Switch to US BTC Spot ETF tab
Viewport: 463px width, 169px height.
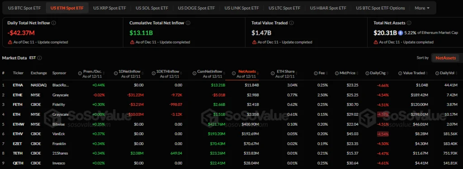[24, 8]
